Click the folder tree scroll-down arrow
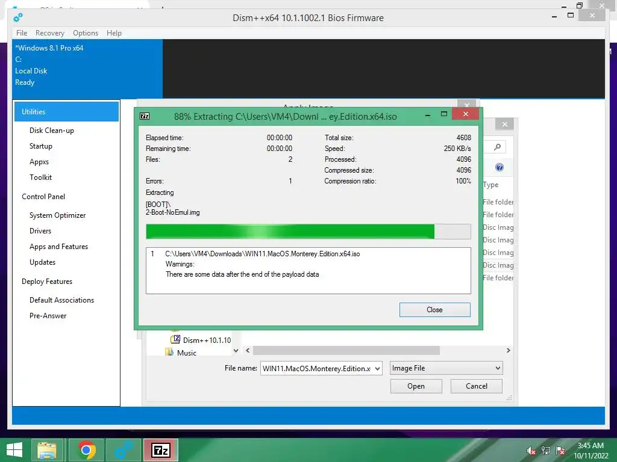617x462 pixels. click(236, 351)
